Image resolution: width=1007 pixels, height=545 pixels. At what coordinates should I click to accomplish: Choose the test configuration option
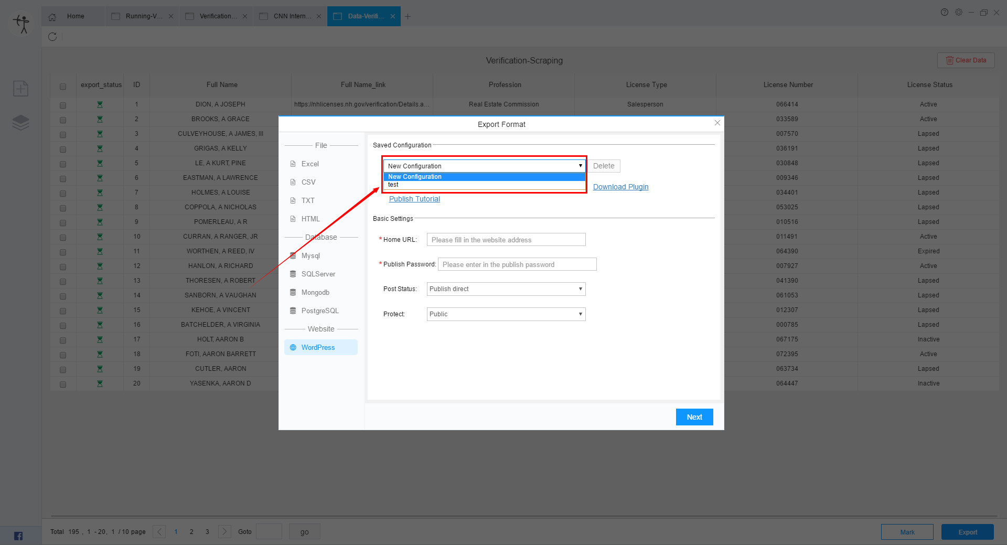click(485, 185)
